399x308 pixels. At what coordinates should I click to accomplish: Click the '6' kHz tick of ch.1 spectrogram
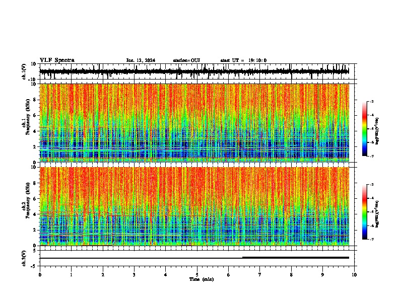[35, 115]
